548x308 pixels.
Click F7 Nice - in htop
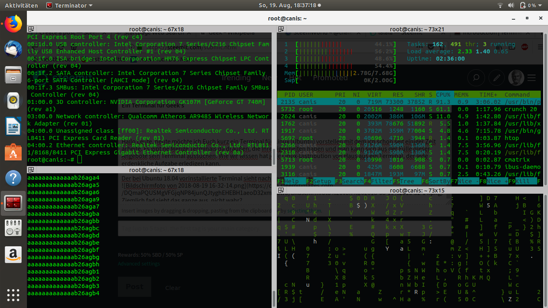tap(465, 181)
